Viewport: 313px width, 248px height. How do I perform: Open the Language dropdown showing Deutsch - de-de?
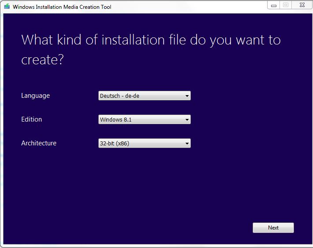(x=144, y=96)
